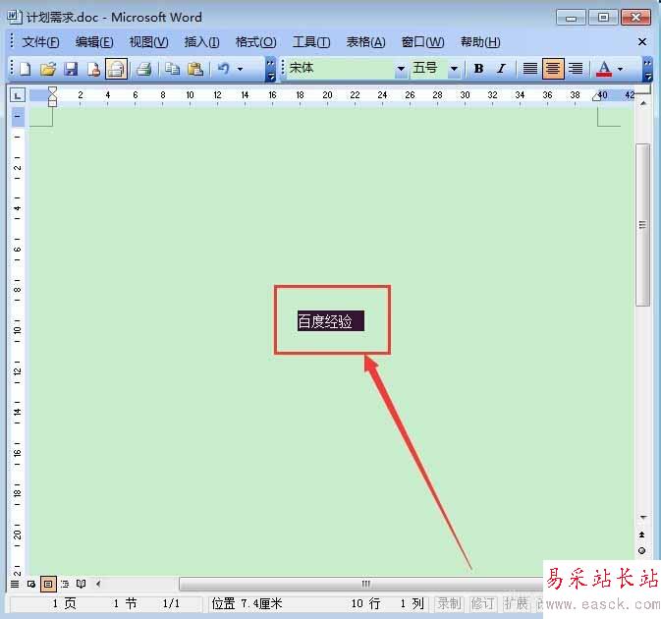Toggle the 修订 track changes indicator
The image size is (661, 619).
tap(482, 604)
